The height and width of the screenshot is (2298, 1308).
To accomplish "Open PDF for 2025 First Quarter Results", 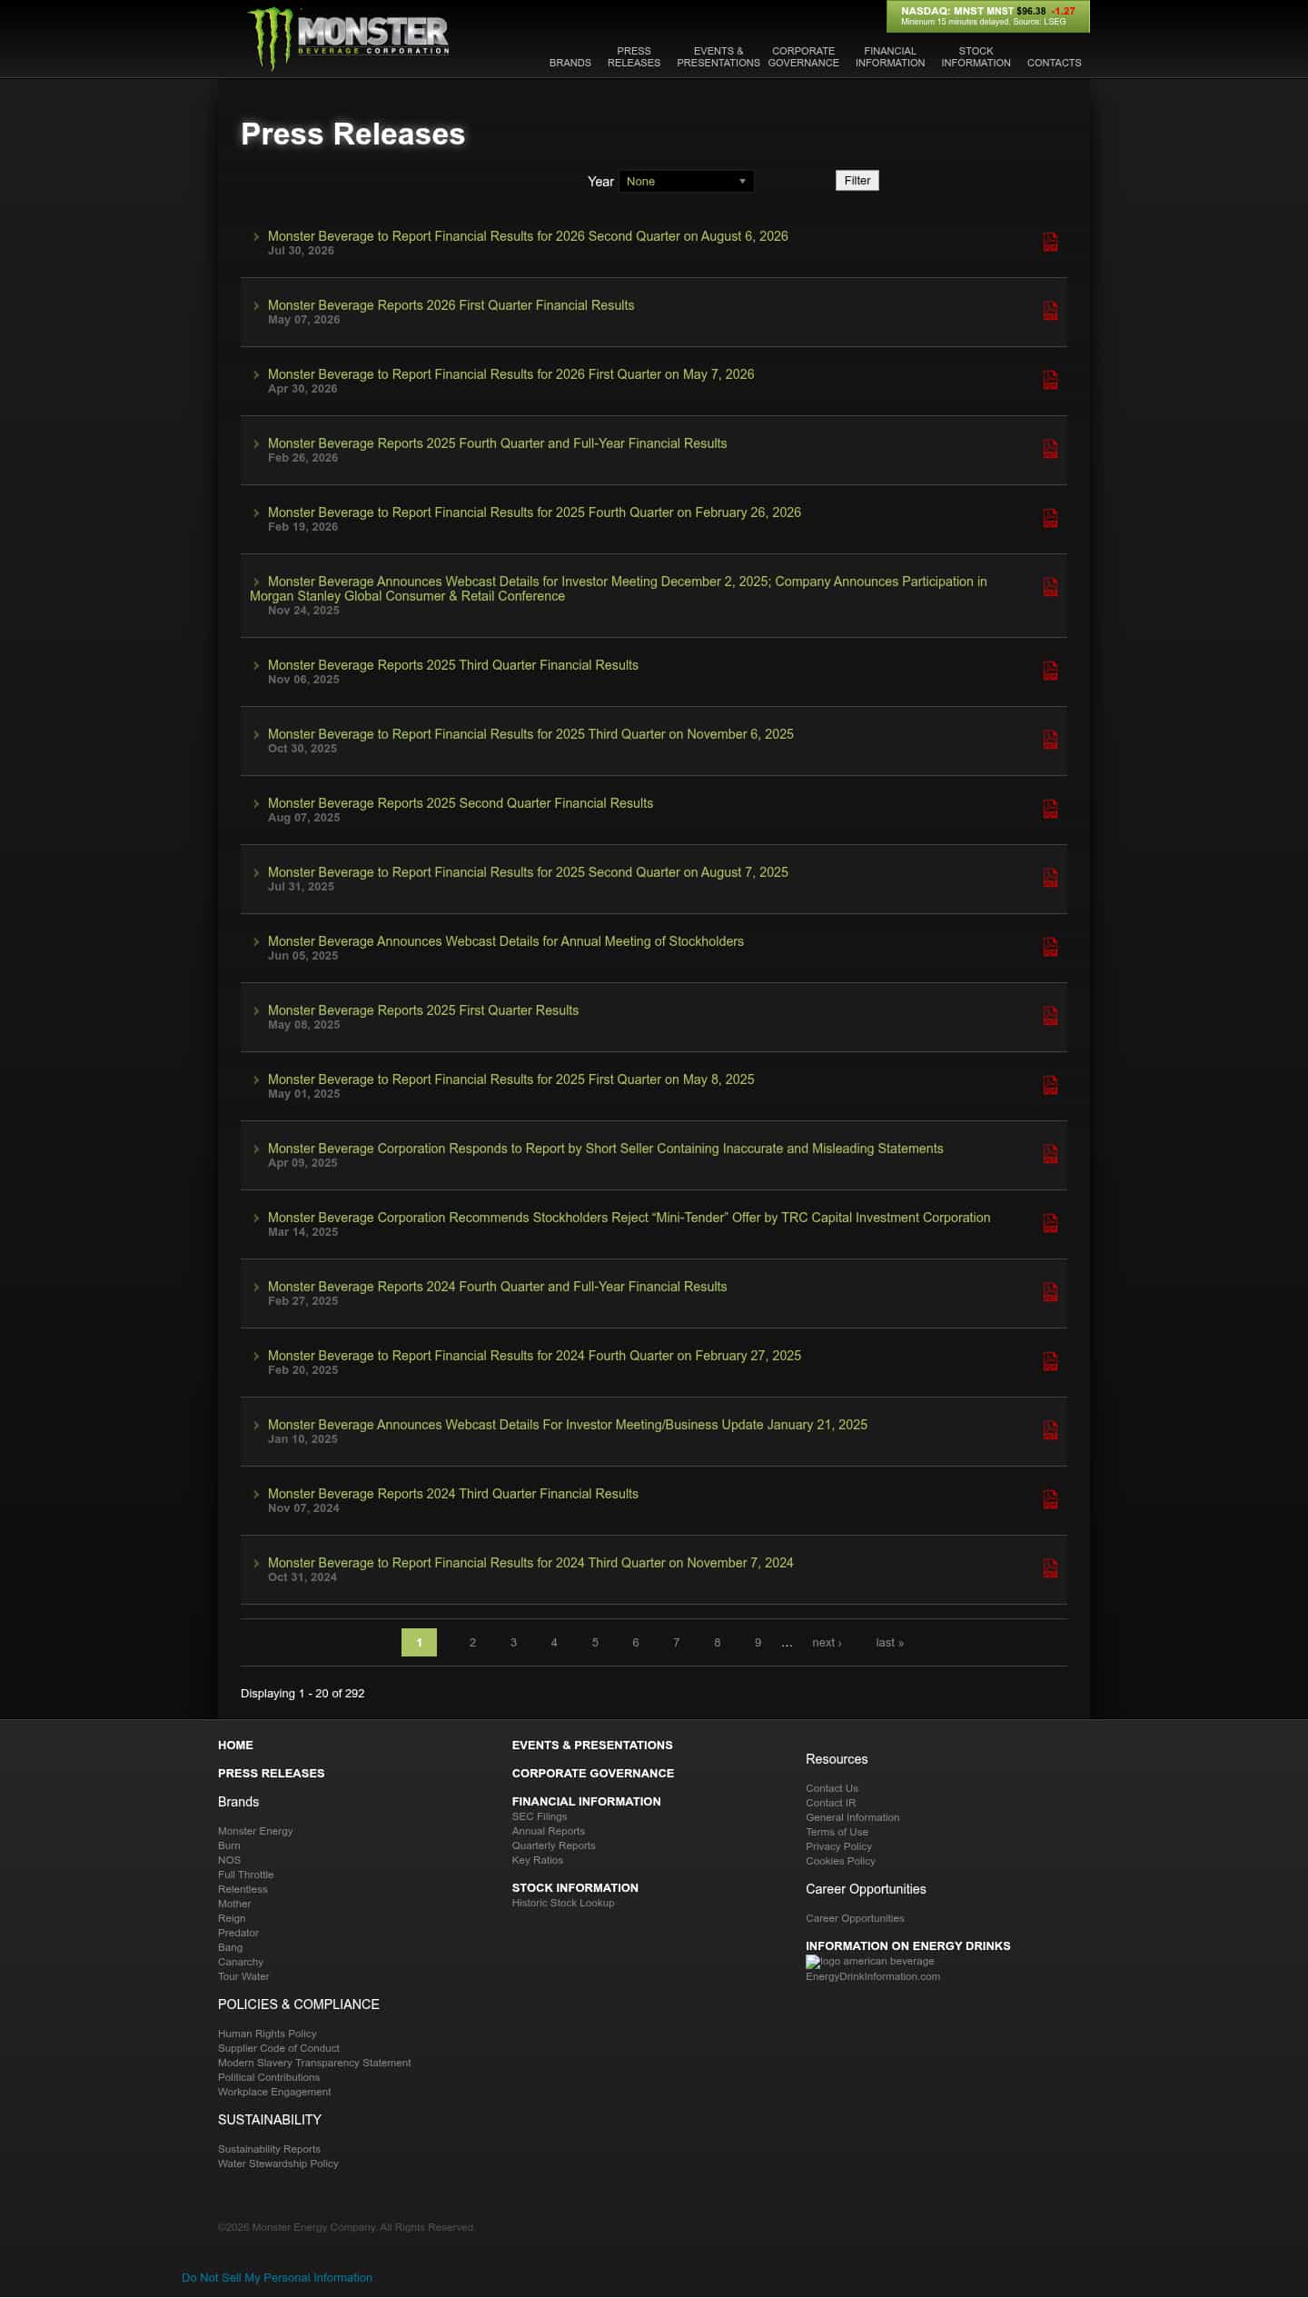I will point(1050,1016).
